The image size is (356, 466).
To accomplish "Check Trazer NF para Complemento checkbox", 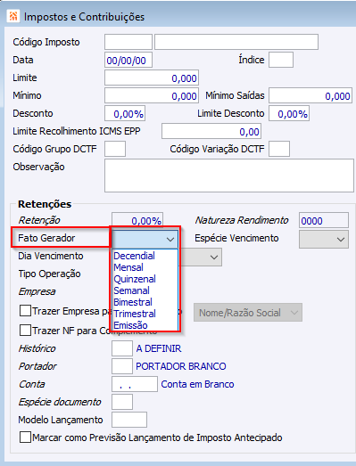I will [25, 331].
